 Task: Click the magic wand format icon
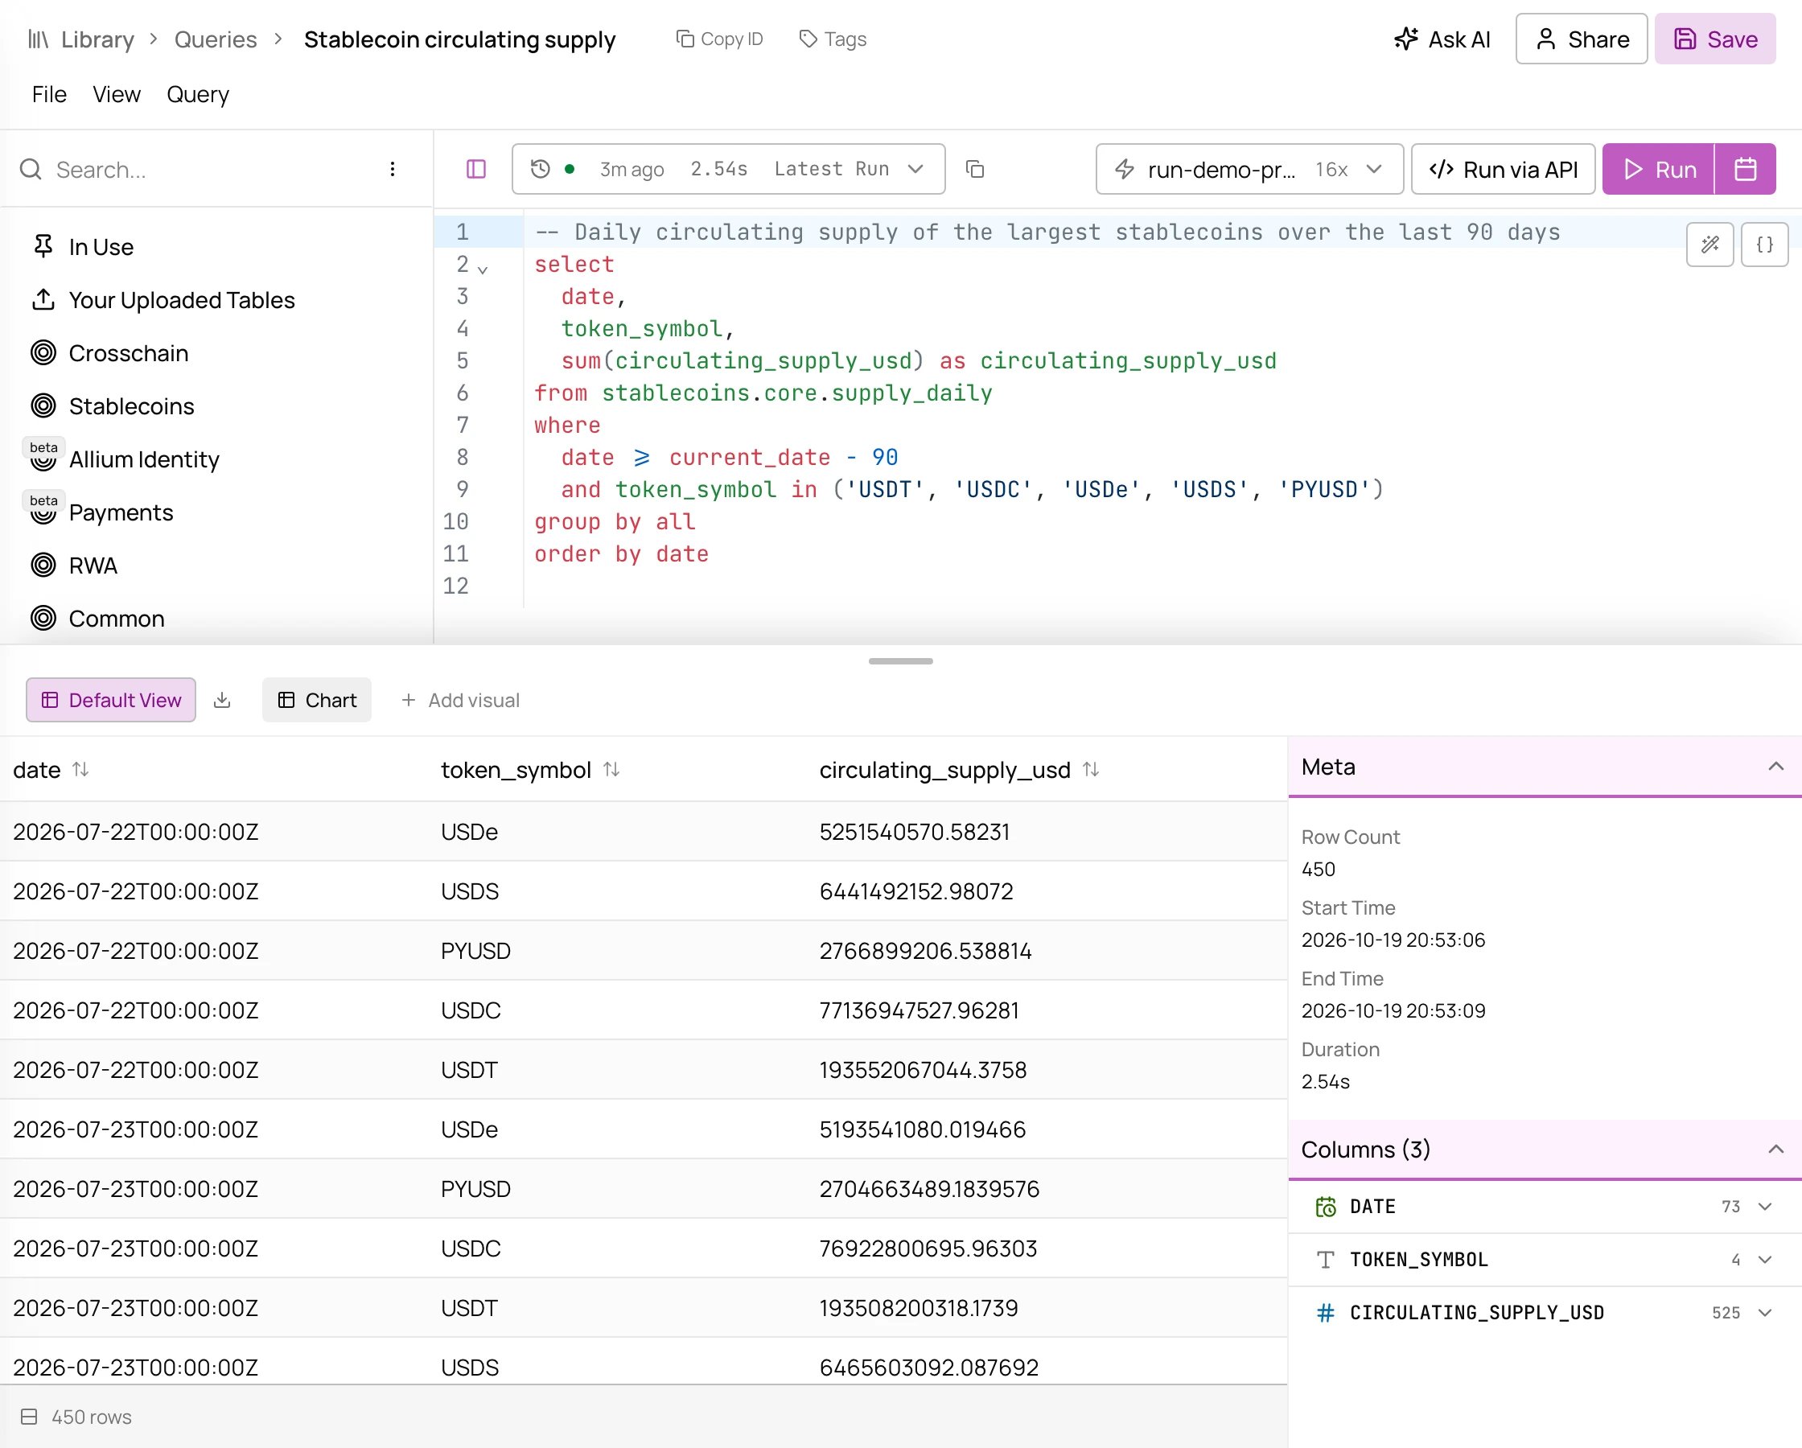(1710, 244)
